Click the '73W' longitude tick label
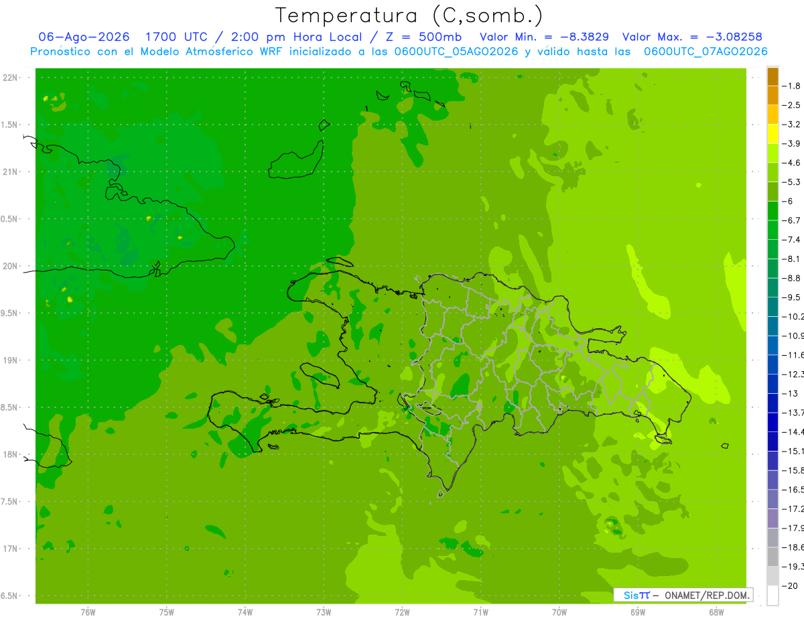The width and height of the screenshot is (804, 621). click(x=324, y=612)
